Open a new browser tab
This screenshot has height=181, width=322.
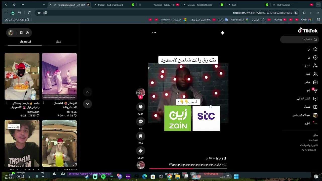coord(44,5)
